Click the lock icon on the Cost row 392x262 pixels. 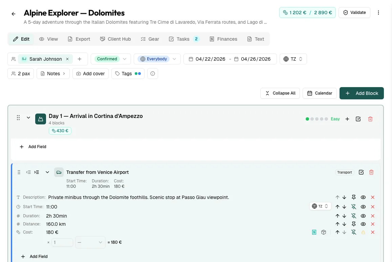(x=363, y=232)
